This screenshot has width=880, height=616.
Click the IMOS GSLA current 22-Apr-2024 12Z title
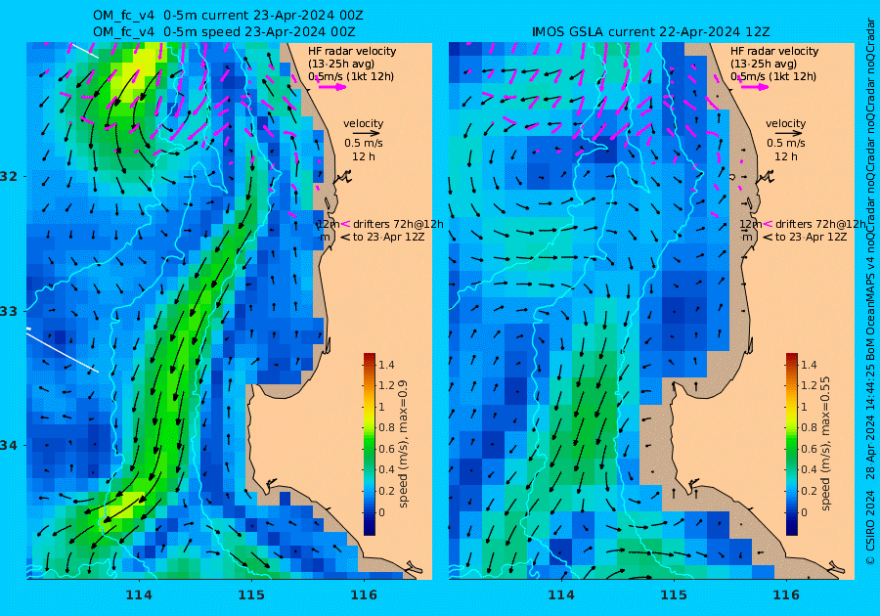(x=651, y=32)
